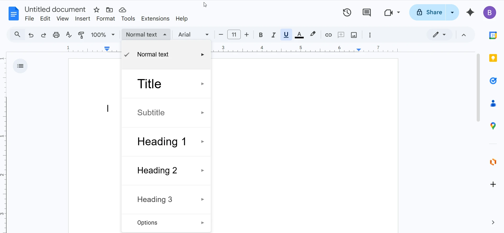Image resolution: width=504 pixels, height=233 pixels.
Task: Hide the menus with collapse chevron
Action: 464,35
